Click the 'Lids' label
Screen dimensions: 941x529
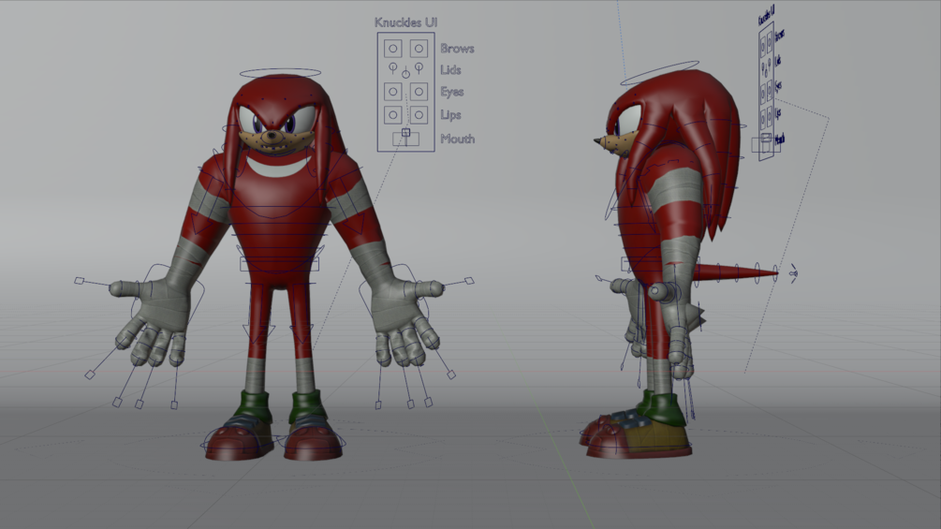450,70
